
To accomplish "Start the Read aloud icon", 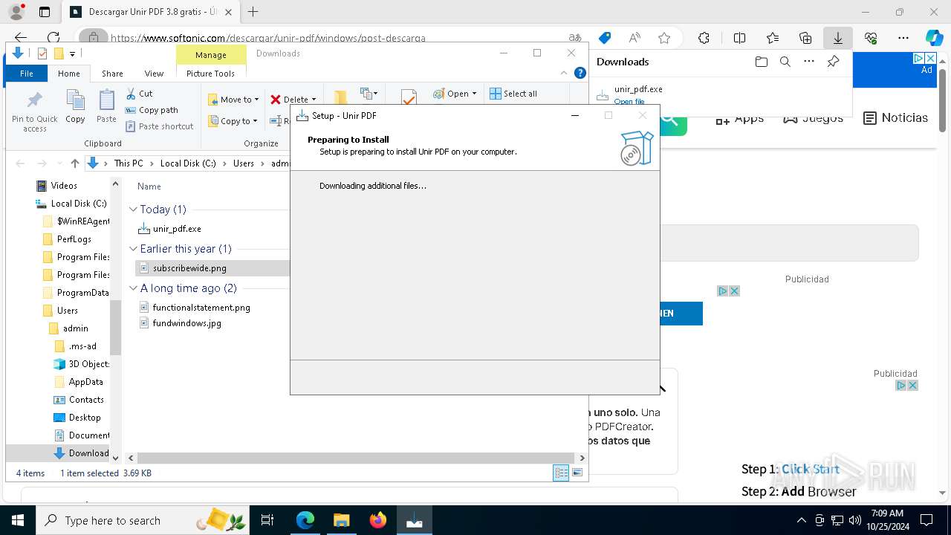I will pos(634,38).
